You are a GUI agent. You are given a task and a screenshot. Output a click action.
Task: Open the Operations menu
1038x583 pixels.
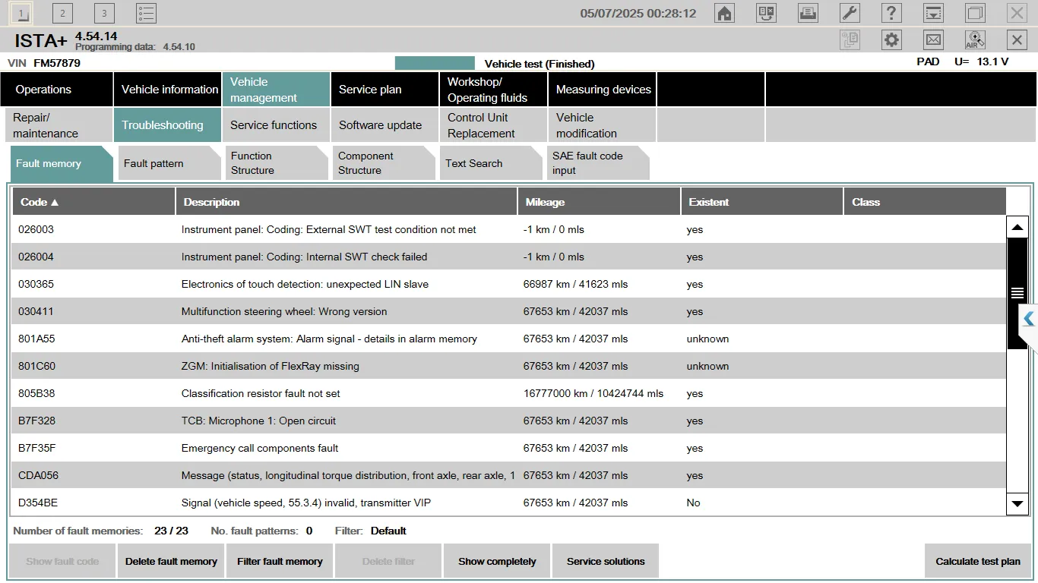(x=57, y=89)
